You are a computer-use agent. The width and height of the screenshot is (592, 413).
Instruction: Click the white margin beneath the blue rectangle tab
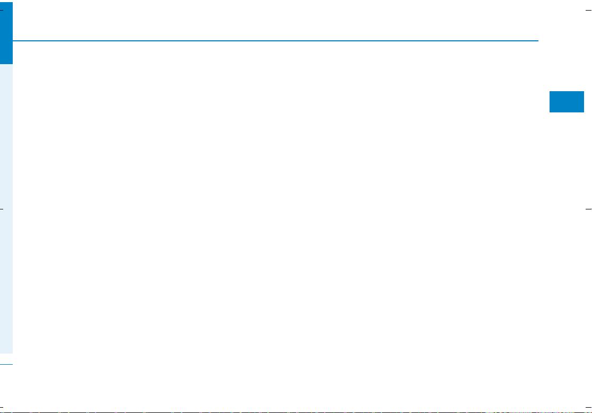pos(567,159)
